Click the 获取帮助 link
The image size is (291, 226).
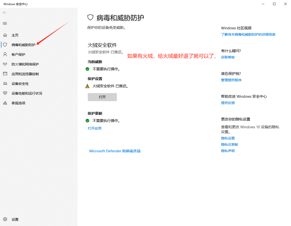[228, 57]
